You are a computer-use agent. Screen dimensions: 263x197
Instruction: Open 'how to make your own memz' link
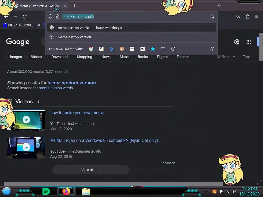point(77,113)
